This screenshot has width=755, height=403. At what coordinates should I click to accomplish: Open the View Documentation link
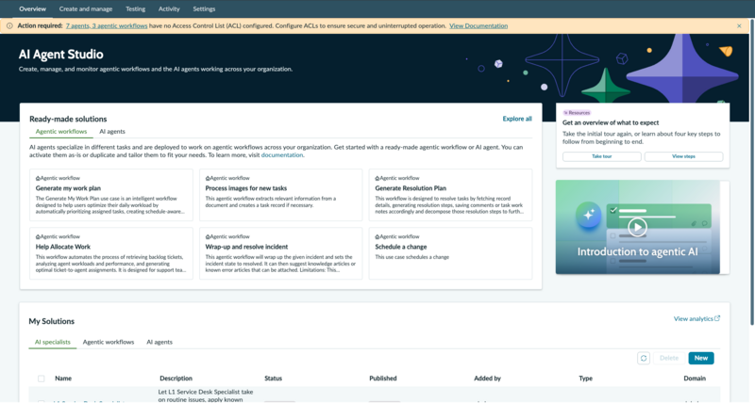pyautogui.click(x=478, y=26)
